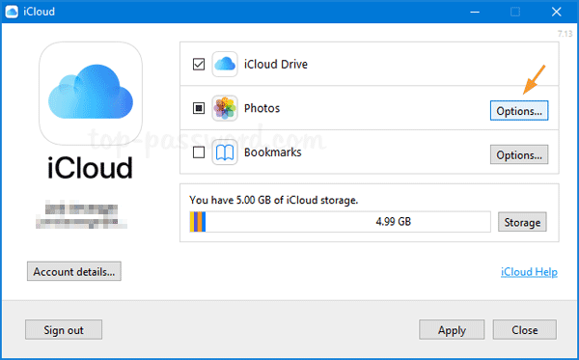Click the Photos flower icon
579x360 pixels.
(225, 108)
